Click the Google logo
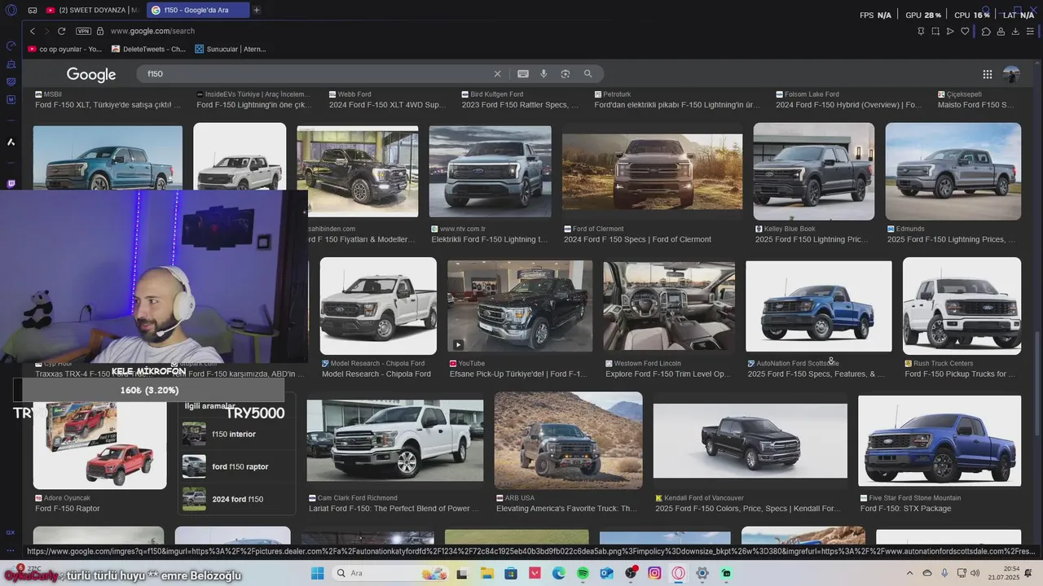Viewport: 1043px width, 586px height. click(91, 74)
